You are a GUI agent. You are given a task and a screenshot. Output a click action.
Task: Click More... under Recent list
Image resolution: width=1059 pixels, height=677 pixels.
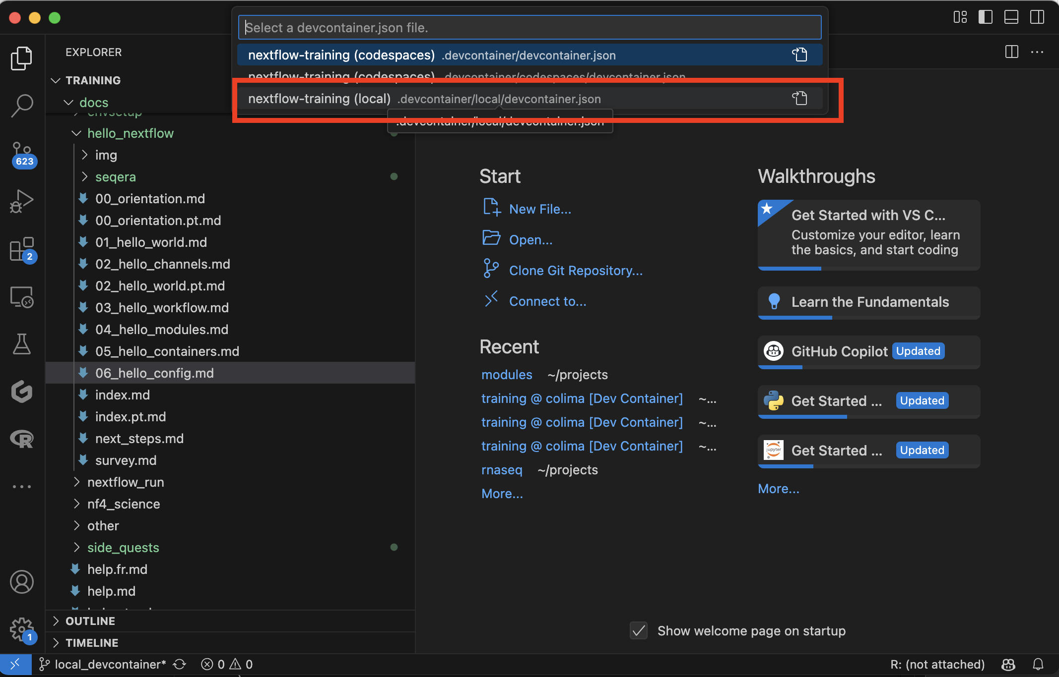[502, 493]
